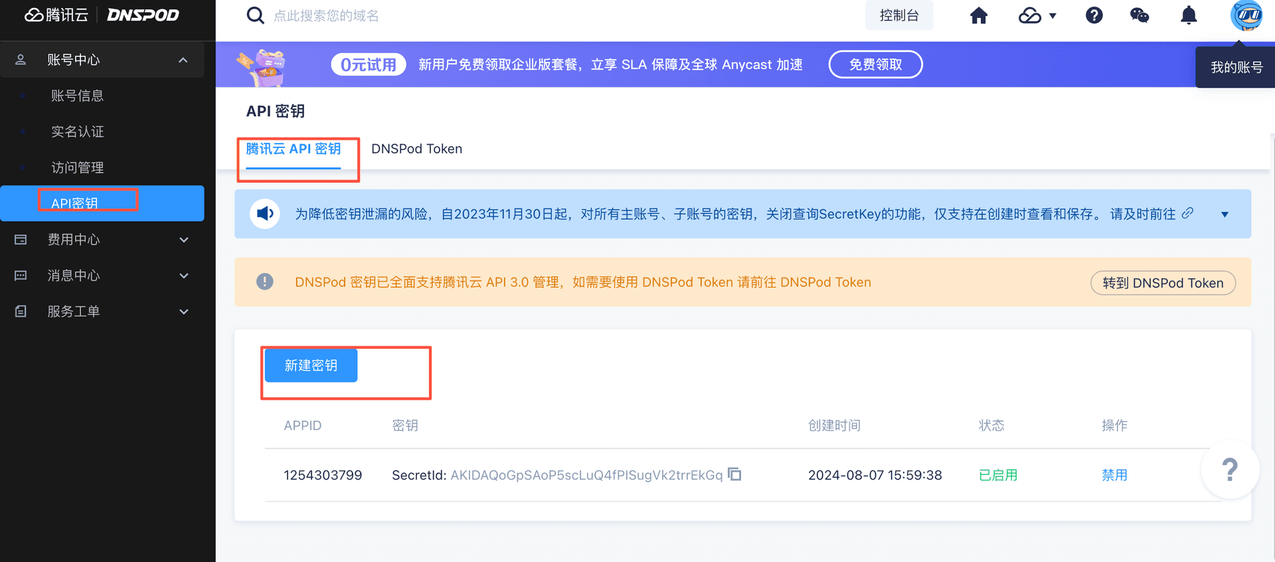The width and height of the screenshot is (1275, 562).
Task: Click the 新建密钥 button
Action: pyautogui.click(x=311, y=365)
